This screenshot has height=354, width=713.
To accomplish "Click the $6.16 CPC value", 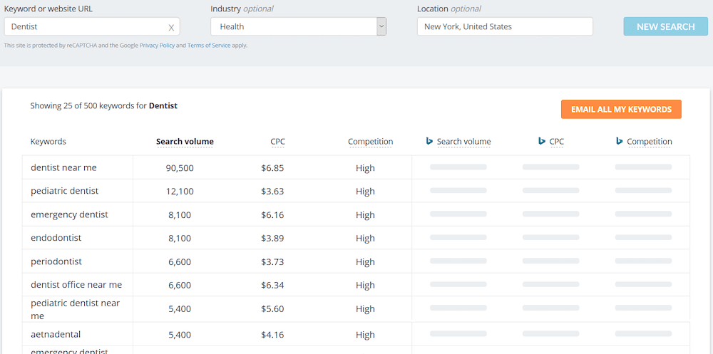I will (x=272, y=215).
